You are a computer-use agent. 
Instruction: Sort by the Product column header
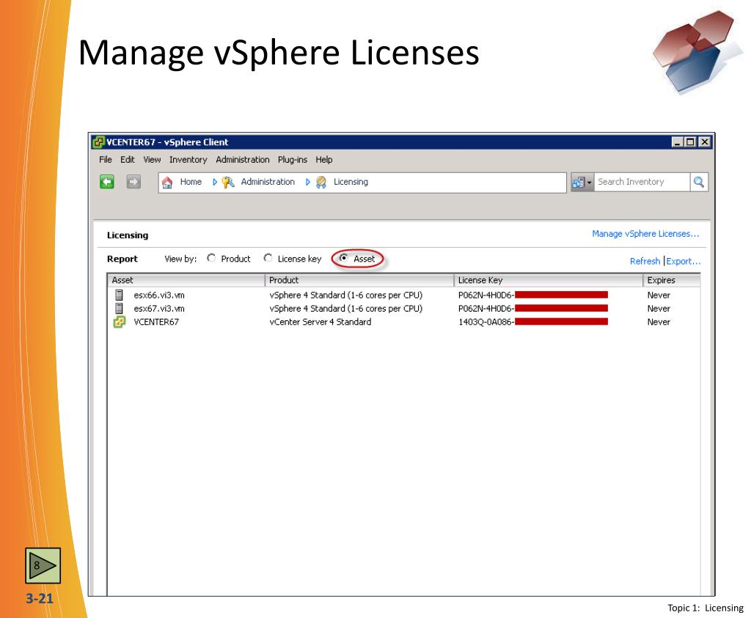pyautogui.click(x=359, y=280)
